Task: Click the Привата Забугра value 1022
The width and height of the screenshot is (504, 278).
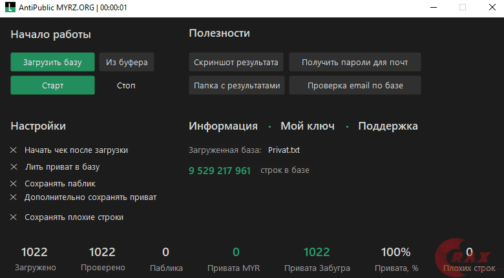Action: (317, 252)
